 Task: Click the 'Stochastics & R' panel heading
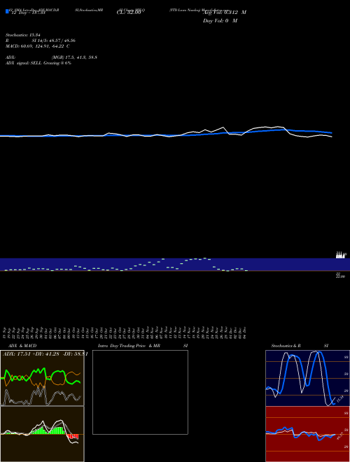[x=286, y=346]
